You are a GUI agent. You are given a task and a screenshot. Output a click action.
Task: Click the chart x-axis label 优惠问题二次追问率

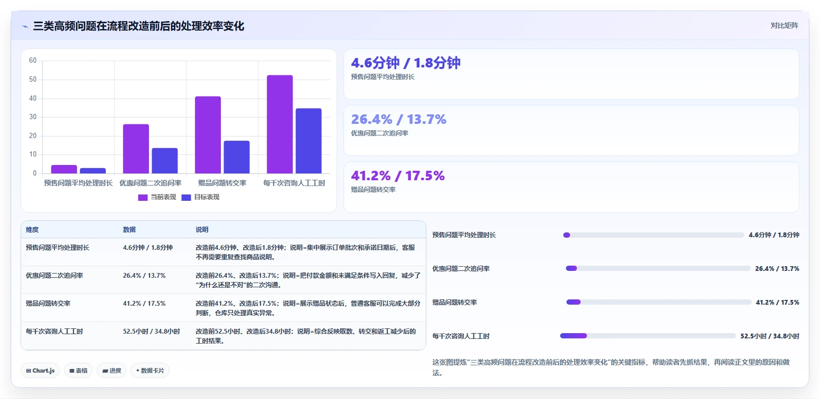151,183
